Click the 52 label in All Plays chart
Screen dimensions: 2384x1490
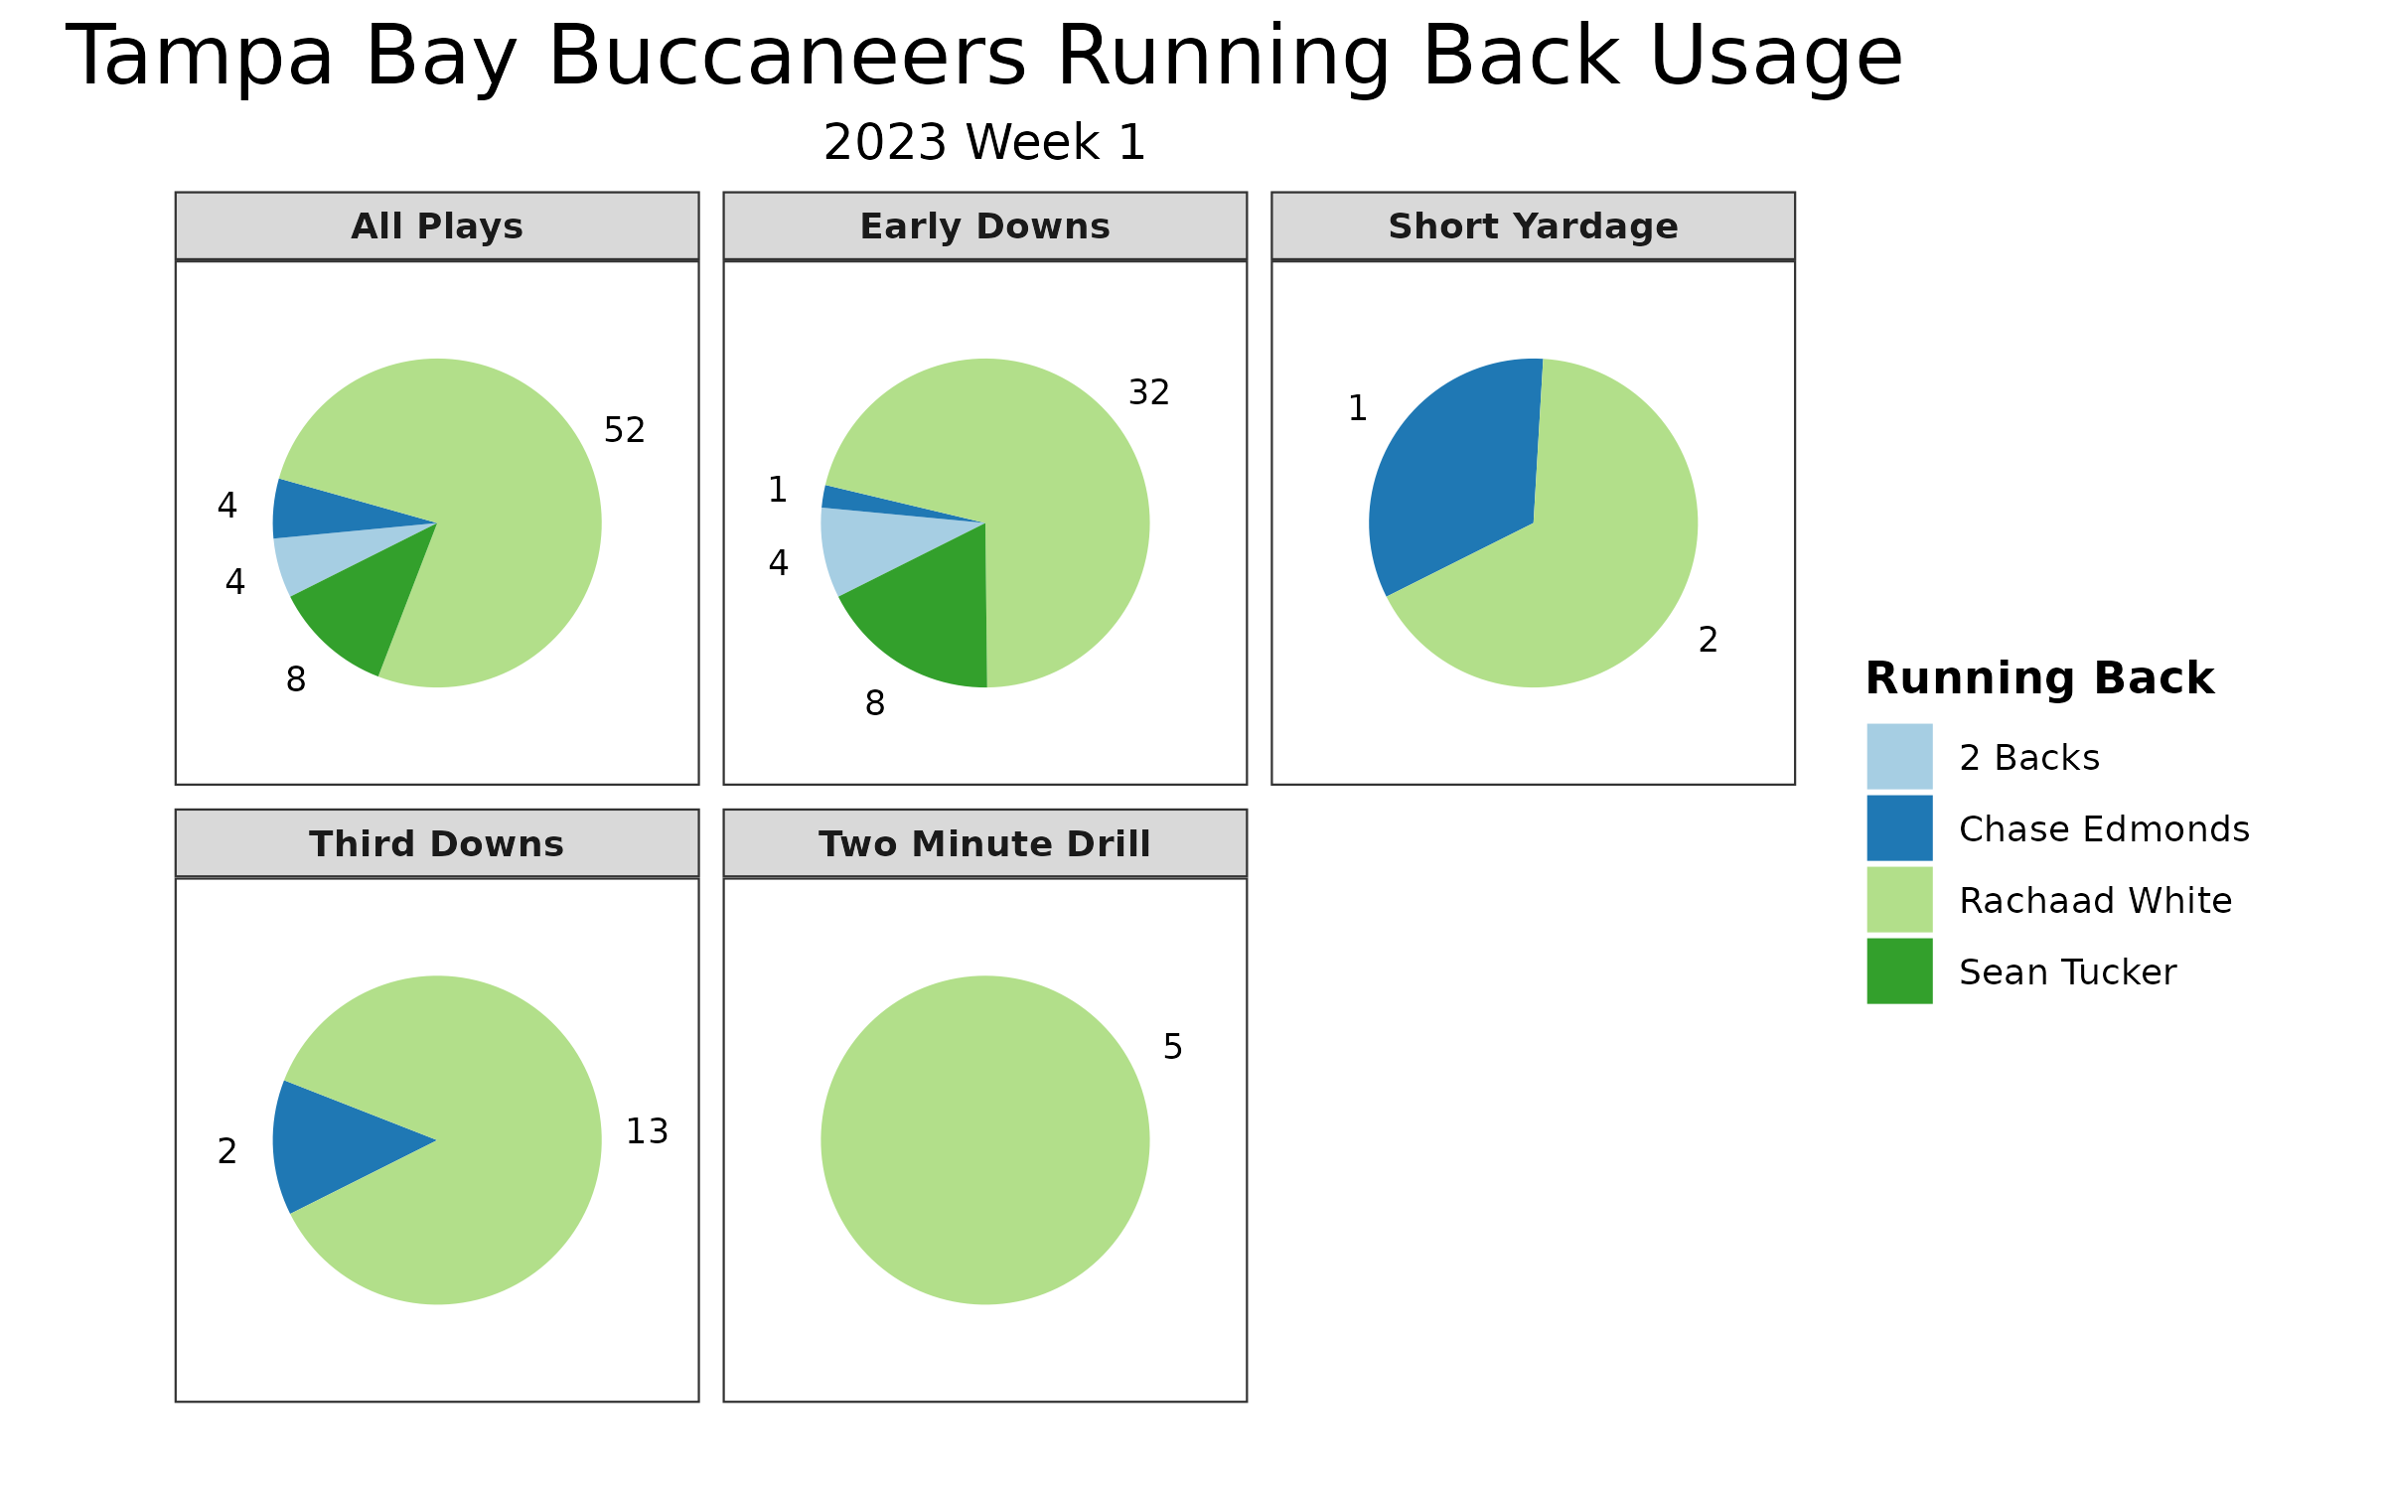coord(621,431)
